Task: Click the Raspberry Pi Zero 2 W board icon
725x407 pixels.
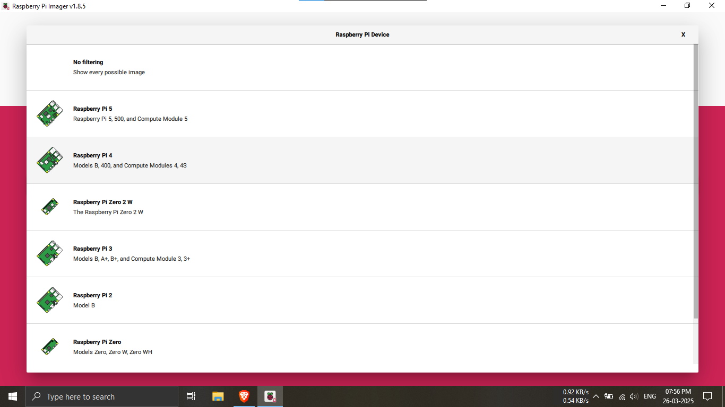Action: click(50, 207)
